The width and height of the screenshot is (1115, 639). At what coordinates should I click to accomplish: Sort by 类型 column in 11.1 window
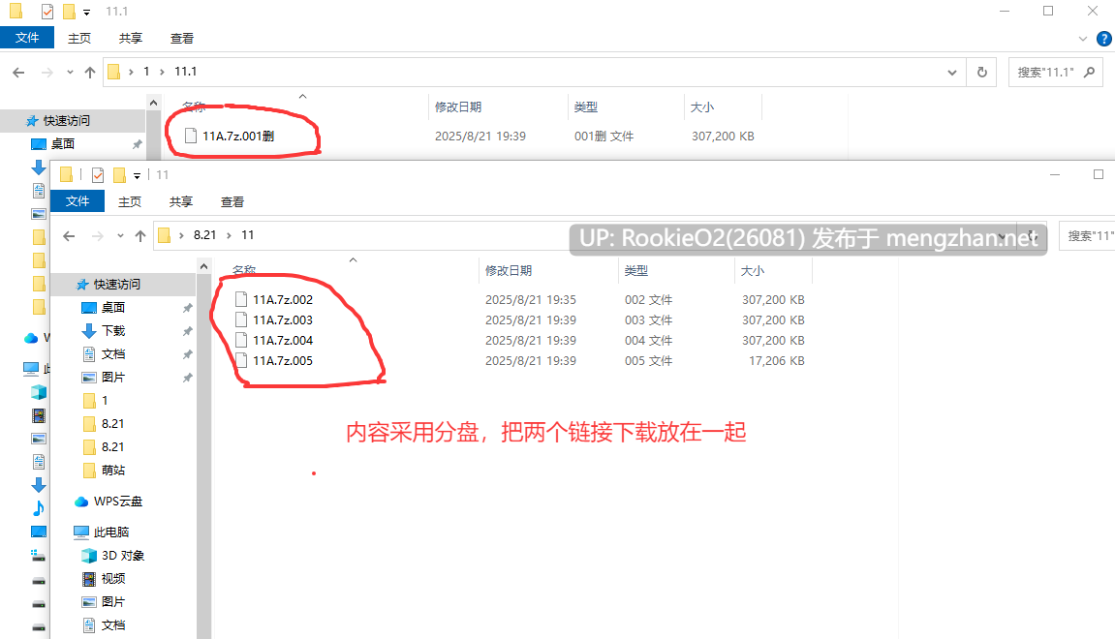coord(586,106)
